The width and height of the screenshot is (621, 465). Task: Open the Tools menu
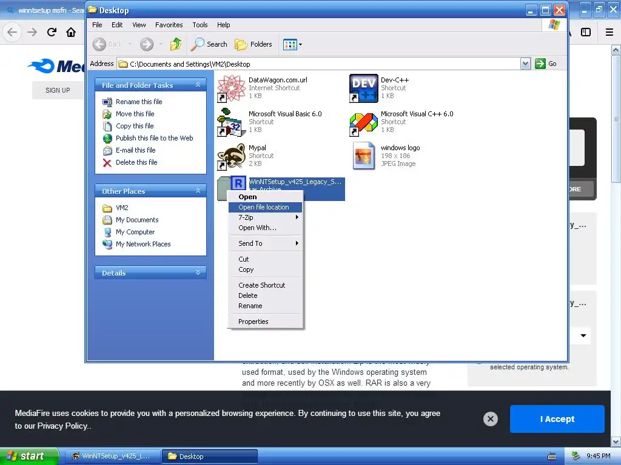[200, 25]
